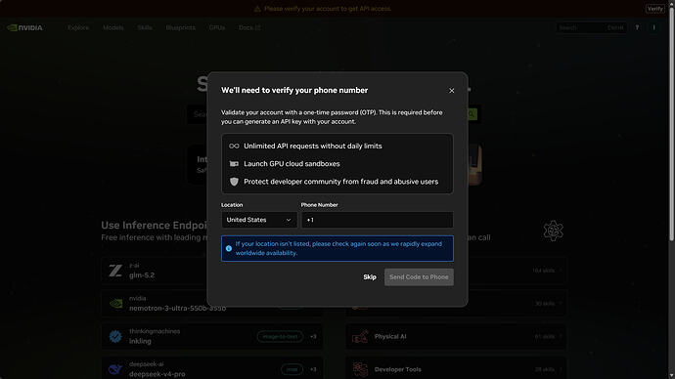Open the Location dropdown showing United States

pos(259,220)
